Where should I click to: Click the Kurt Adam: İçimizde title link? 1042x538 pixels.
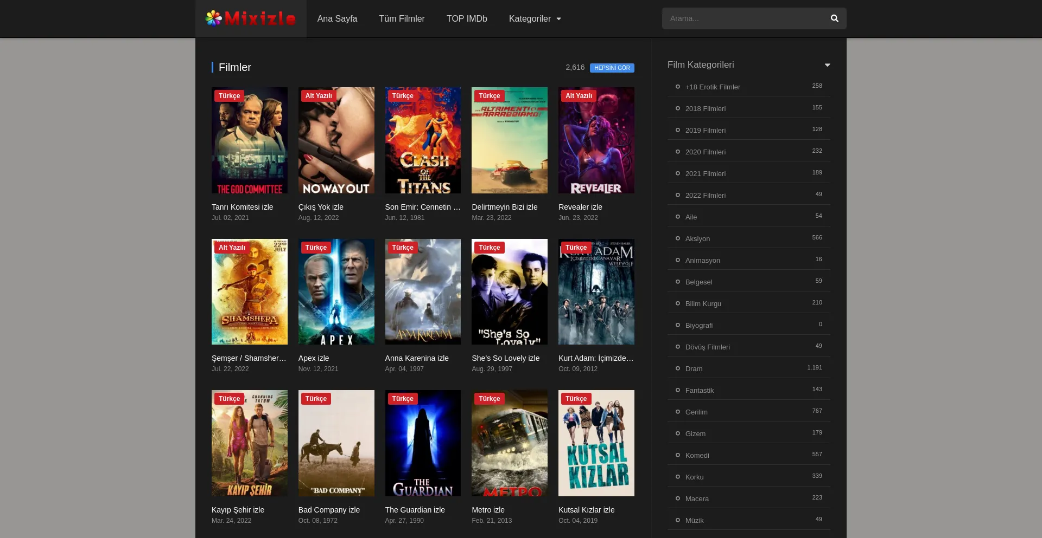click(x=596, y=358)
